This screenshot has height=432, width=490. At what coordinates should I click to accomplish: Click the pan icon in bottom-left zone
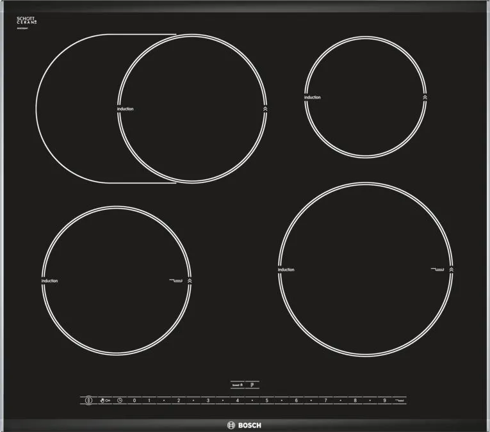[x=176, y=280]
